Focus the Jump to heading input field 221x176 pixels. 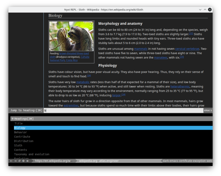tap(123, 110)
